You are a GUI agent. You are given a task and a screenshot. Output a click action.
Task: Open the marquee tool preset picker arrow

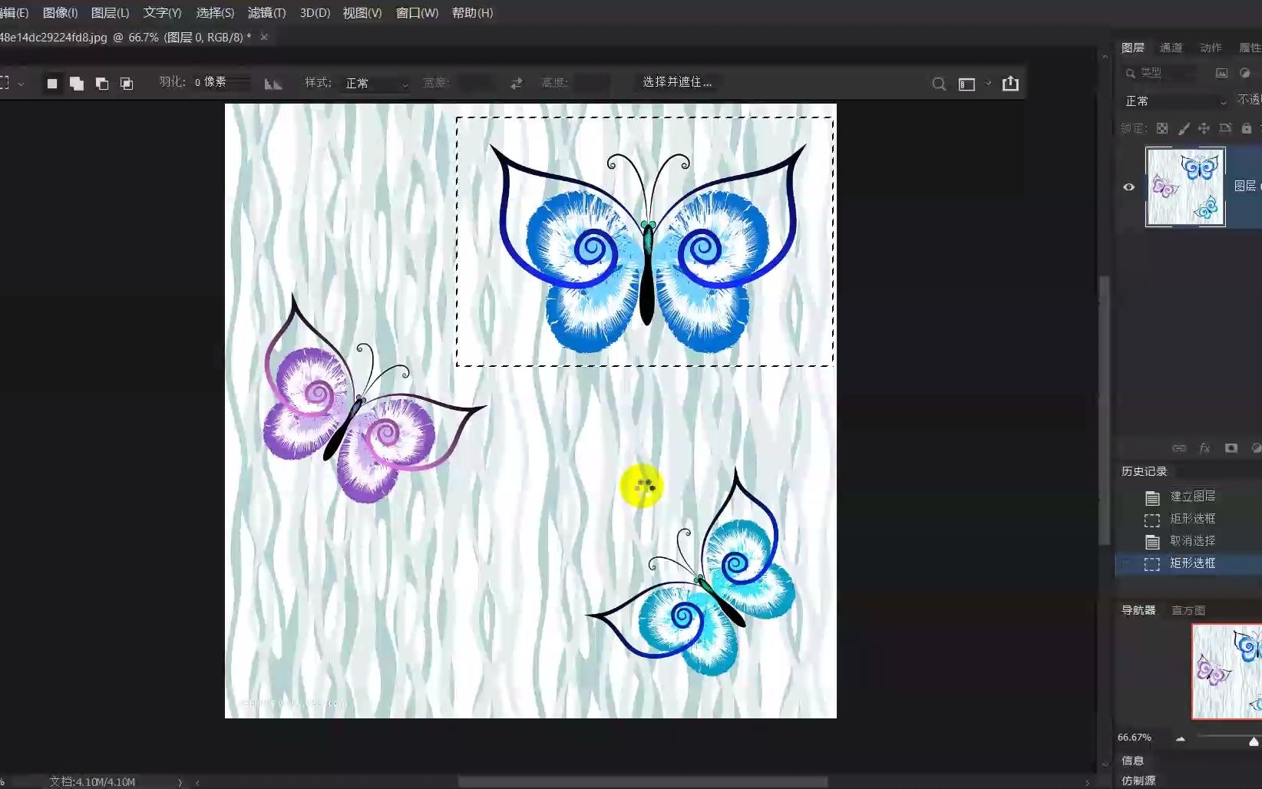[21, 84]
